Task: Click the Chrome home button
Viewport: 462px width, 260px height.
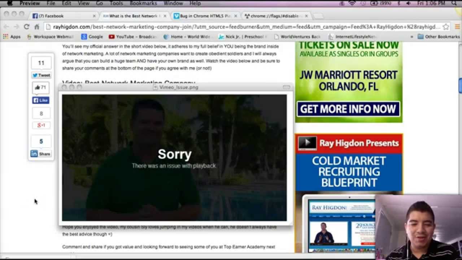Action: pyautogui.click(x=36, y=27)
